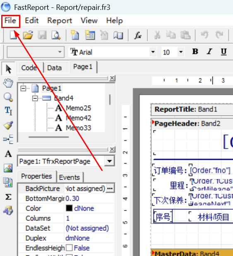Close the object inspector panel
Screen dimensions: 233x256
point(112,149)
